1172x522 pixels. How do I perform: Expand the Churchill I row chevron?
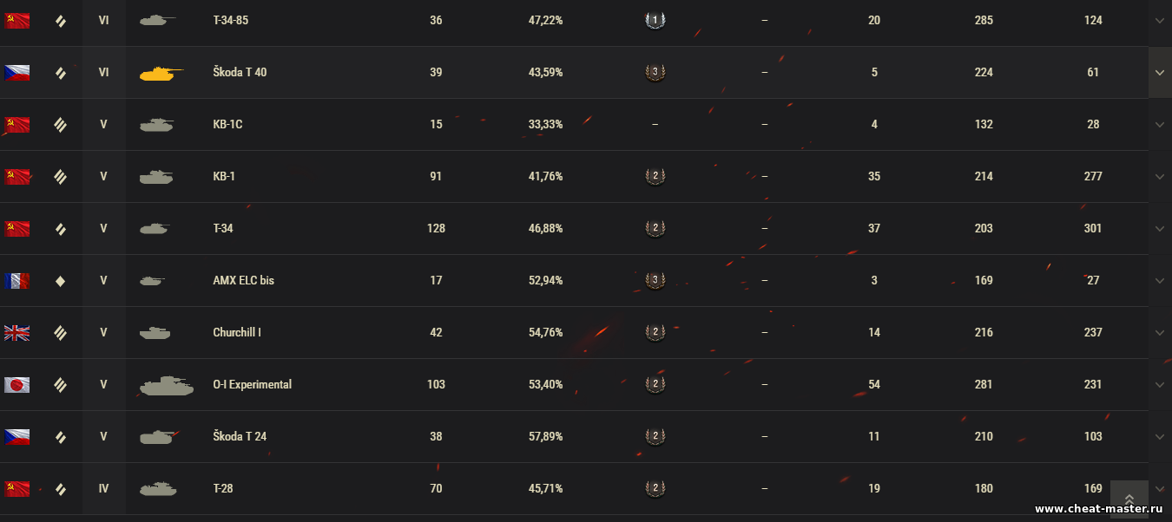click(1160, 333)
